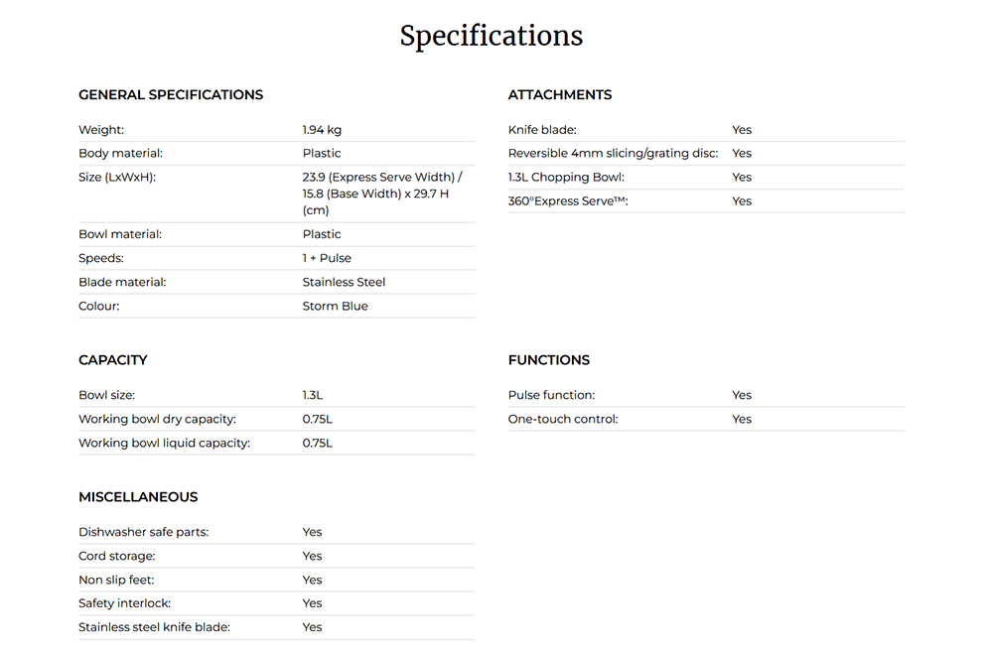Click the 1 + Pulse speeds value
Screen dimensions: 988x652
[327, 259]
